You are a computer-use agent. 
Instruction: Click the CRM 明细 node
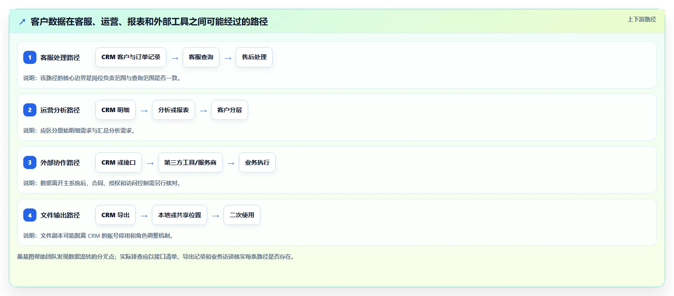(115, 110)
